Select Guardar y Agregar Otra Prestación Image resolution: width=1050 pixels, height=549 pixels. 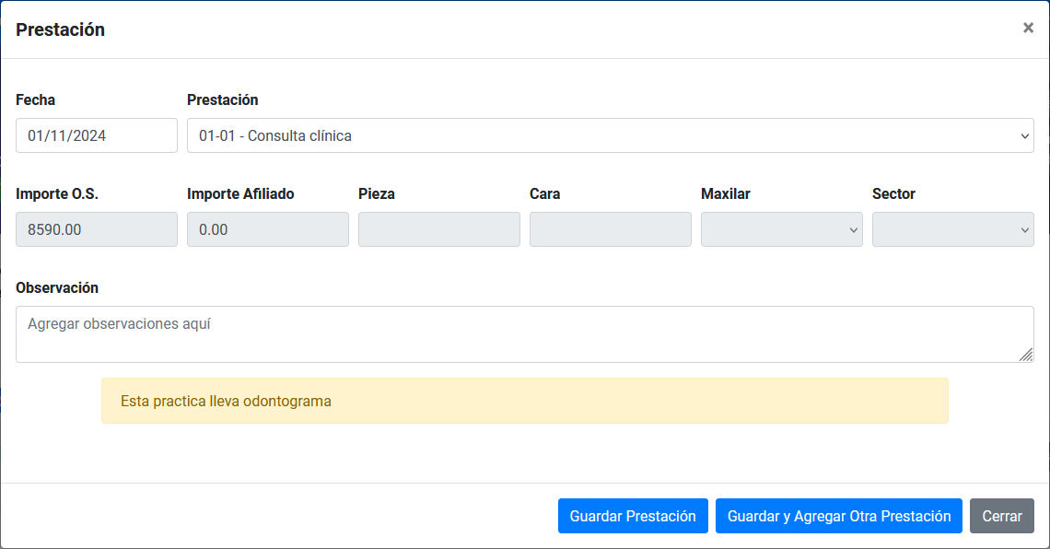[838, 516]
